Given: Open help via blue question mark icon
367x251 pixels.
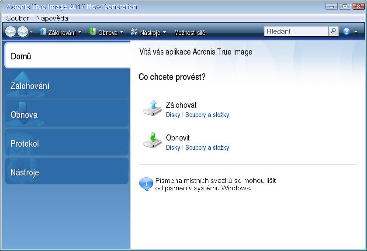Looking at the screenshot, I should pos(346,31).
